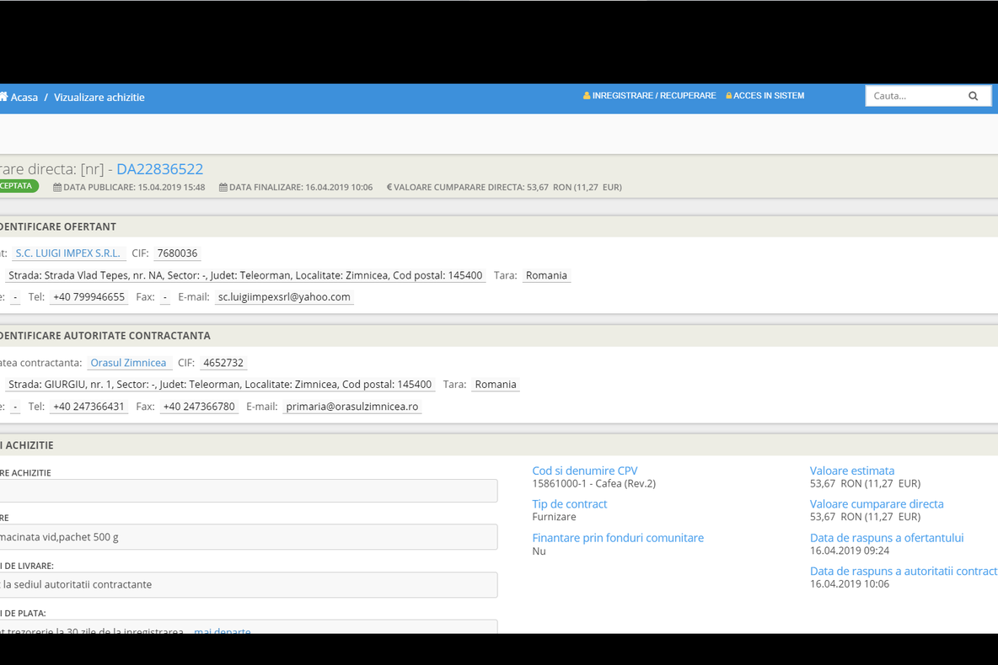Click the user icon beside Inregistrare
The width and height of the screenshot is (998, 665).
[x=587, y=96]
